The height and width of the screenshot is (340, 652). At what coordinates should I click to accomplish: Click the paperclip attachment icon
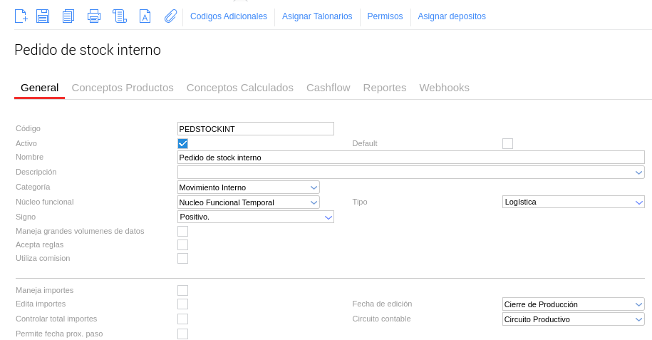[170, 16]
